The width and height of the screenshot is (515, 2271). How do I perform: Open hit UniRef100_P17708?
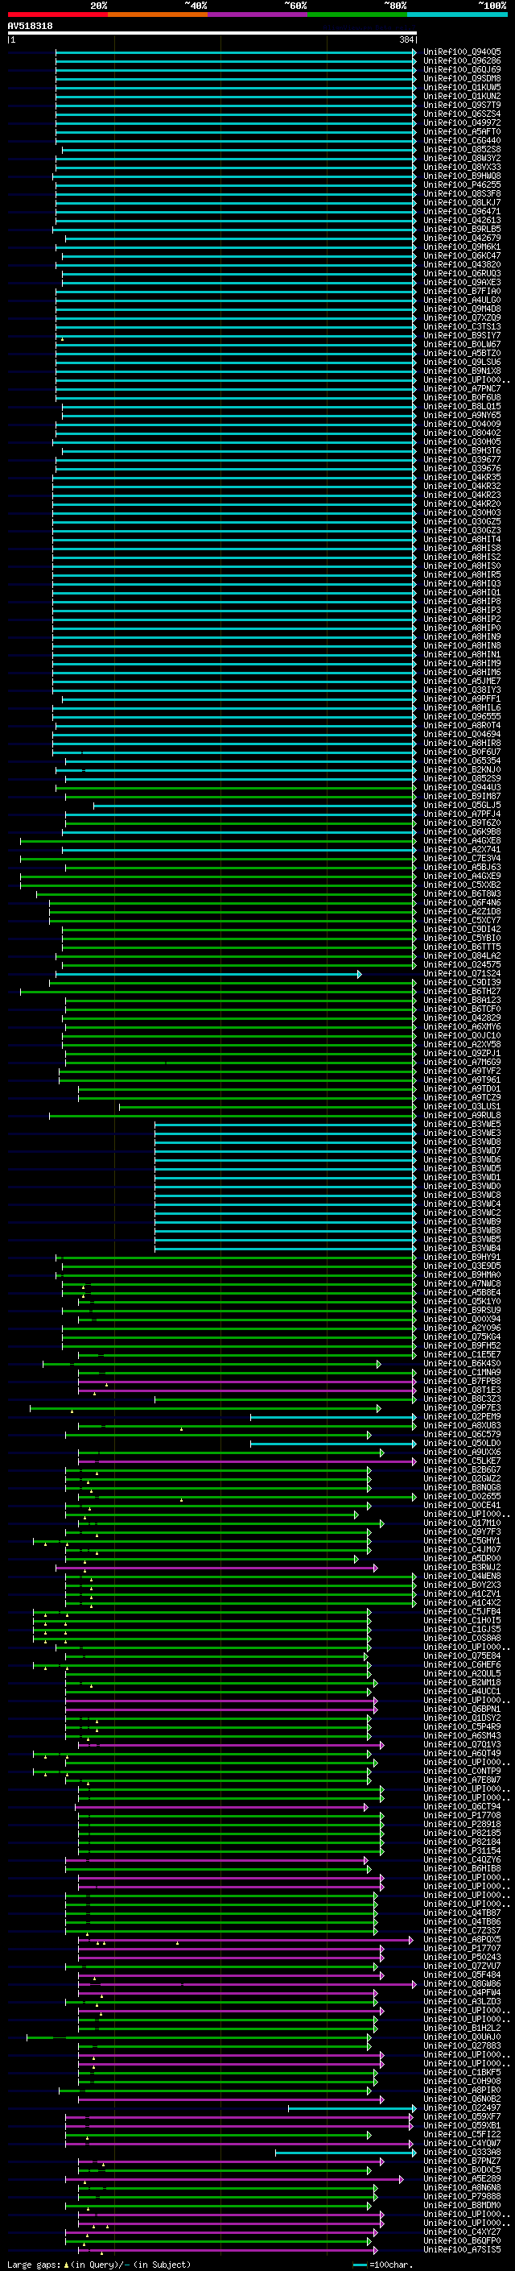coord(462,1815)
